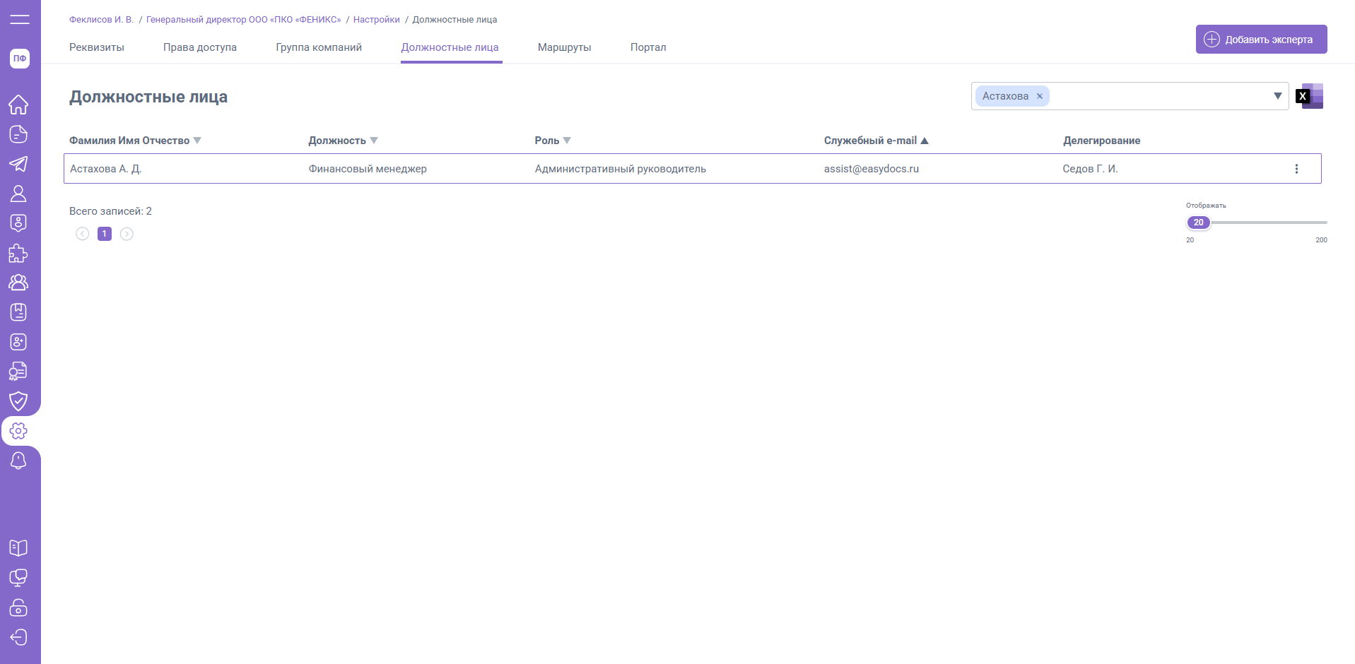Go to next page arrow

point(127,234)
